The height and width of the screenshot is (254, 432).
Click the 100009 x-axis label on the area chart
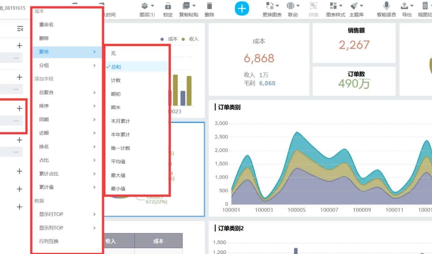click(x=362, y=210)
